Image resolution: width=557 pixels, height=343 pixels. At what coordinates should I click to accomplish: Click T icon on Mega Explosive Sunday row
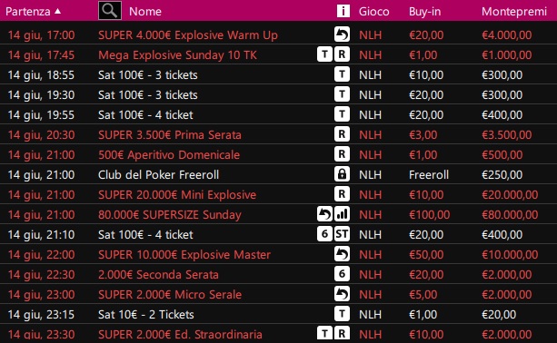[324, 54]
